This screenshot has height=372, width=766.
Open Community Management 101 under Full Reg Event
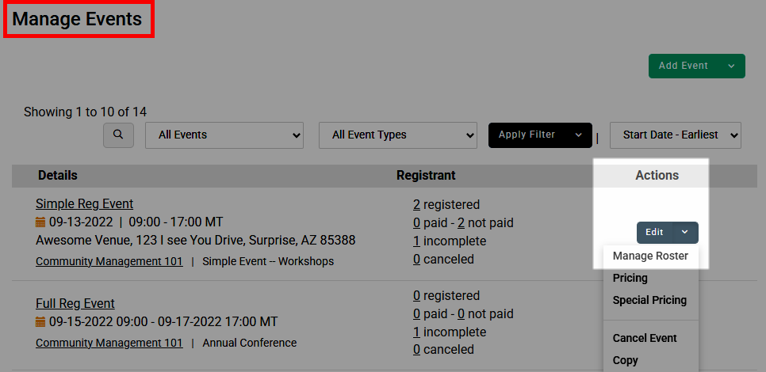[x=109, y=343]
